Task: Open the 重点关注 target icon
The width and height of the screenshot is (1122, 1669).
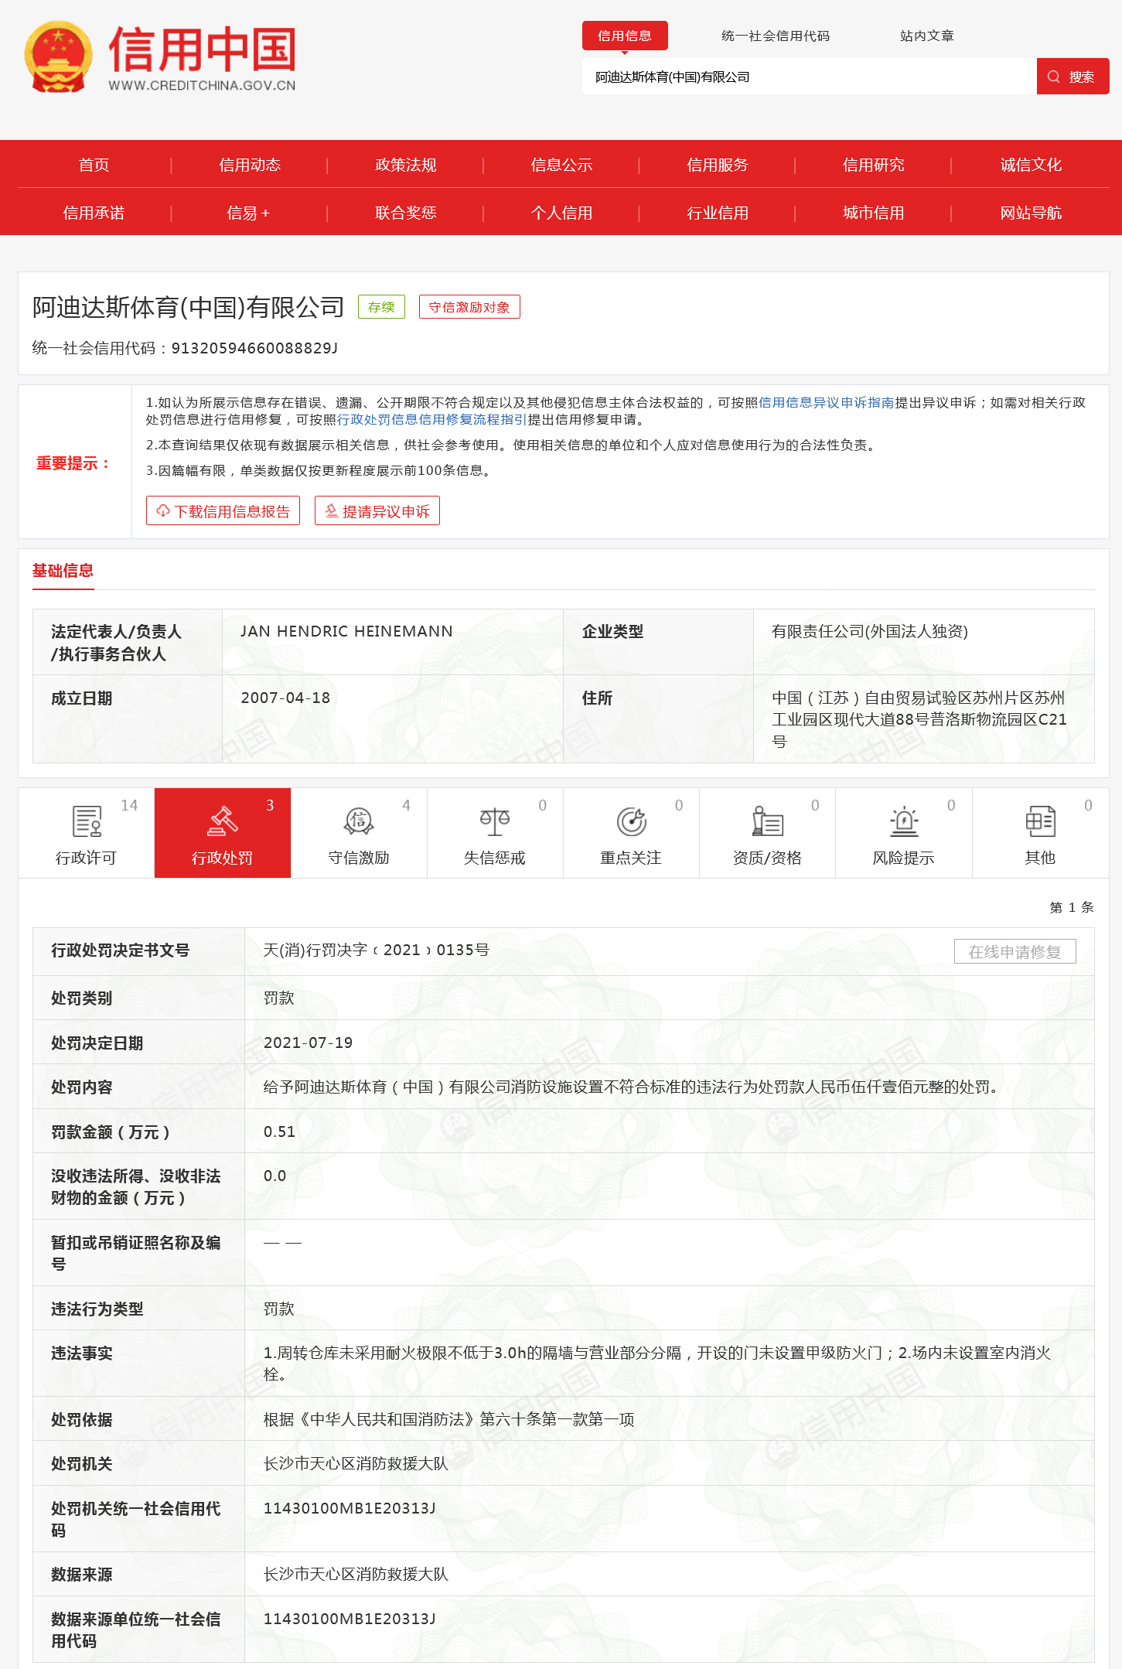Action: click(631, 821)
